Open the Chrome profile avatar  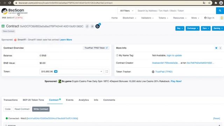coord(221,3)
